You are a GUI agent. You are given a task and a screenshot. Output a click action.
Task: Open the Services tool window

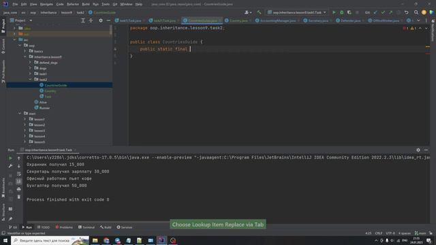(125, 227)
